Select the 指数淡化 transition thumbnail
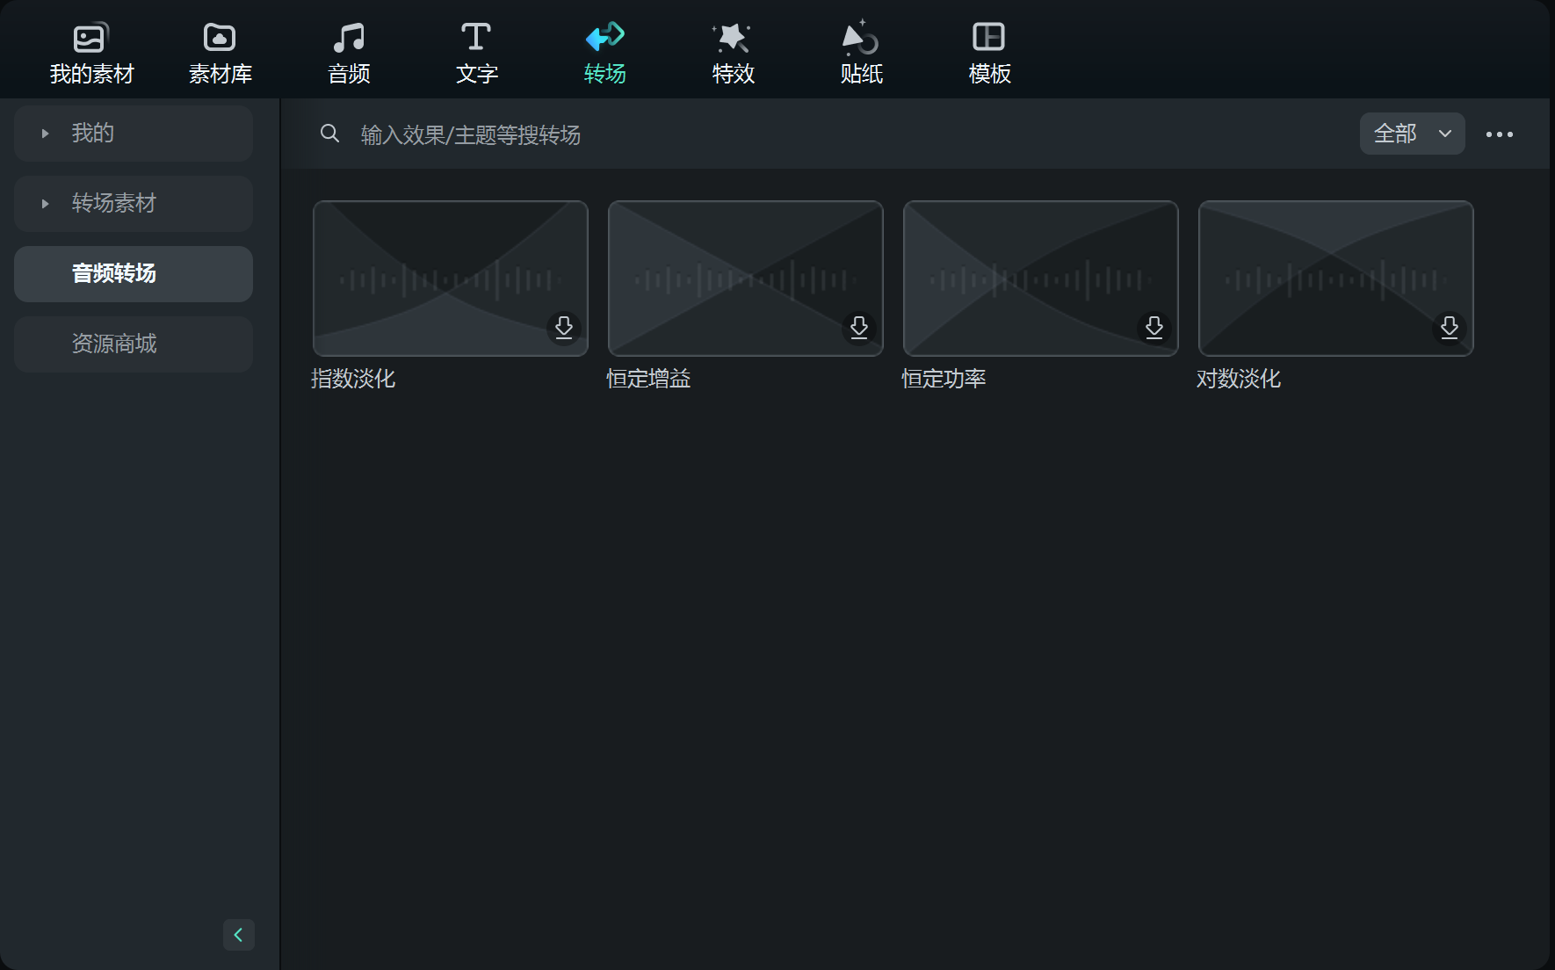This screenshot has width=1555, height=970. point(451,279)
